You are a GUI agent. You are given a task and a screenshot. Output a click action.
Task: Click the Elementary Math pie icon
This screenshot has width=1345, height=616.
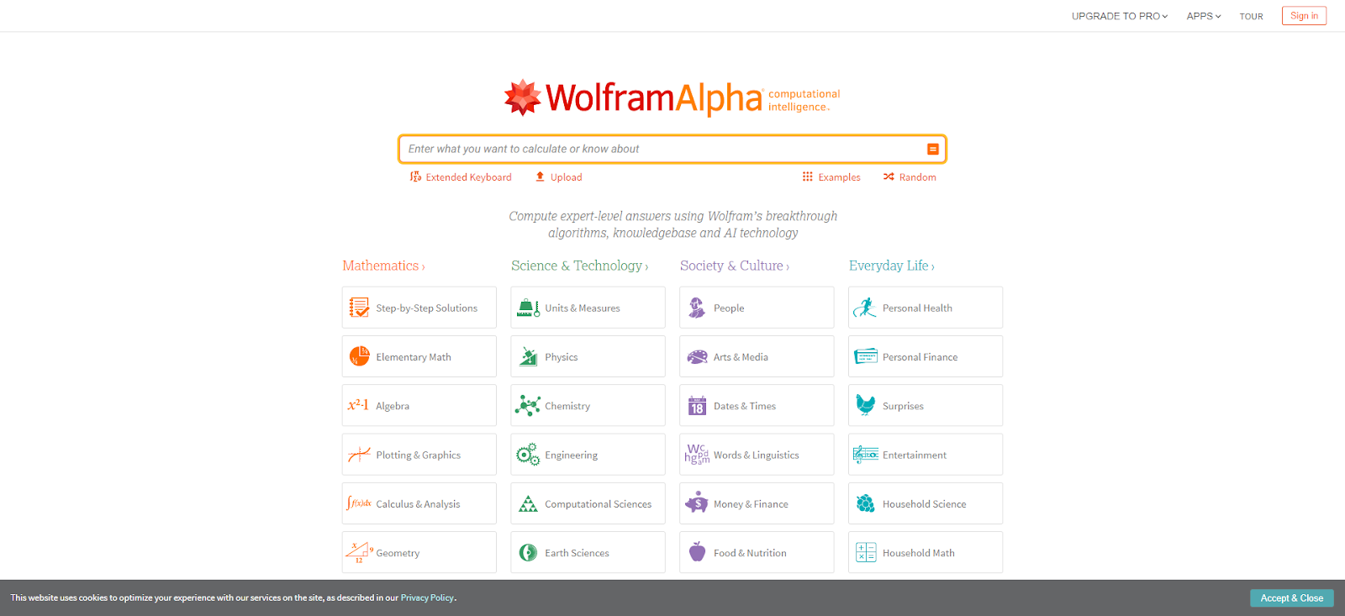(360, 356)
